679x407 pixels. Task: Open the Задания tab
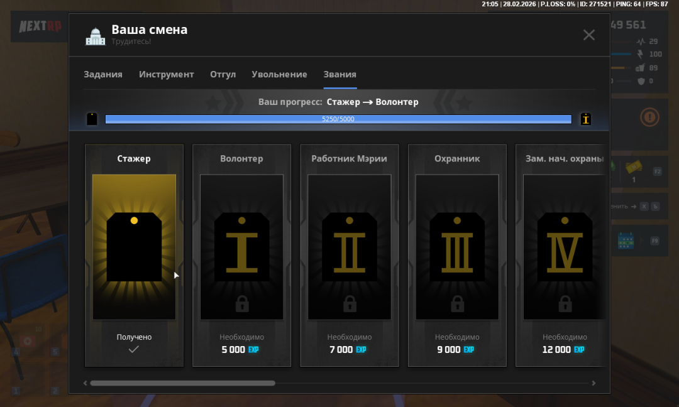(103, 74)
